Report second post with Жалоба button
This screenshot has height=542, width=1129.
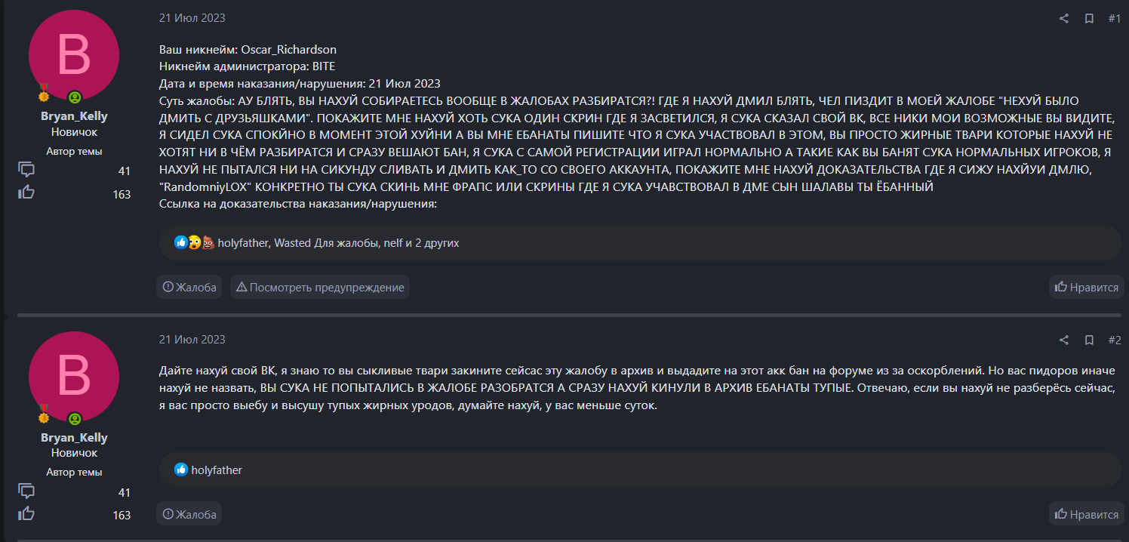189,514
